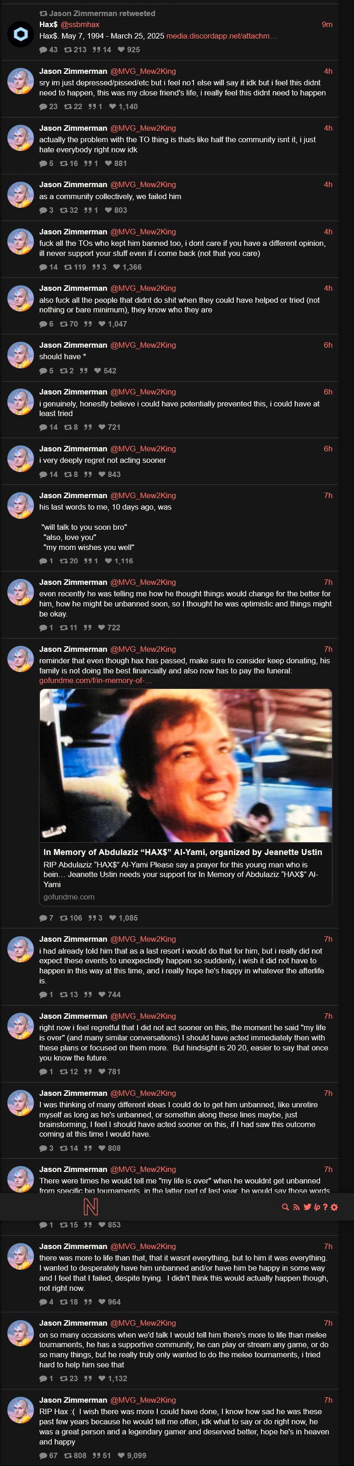
Task: Open the Nitter search icon
Action: point(285,1207)
